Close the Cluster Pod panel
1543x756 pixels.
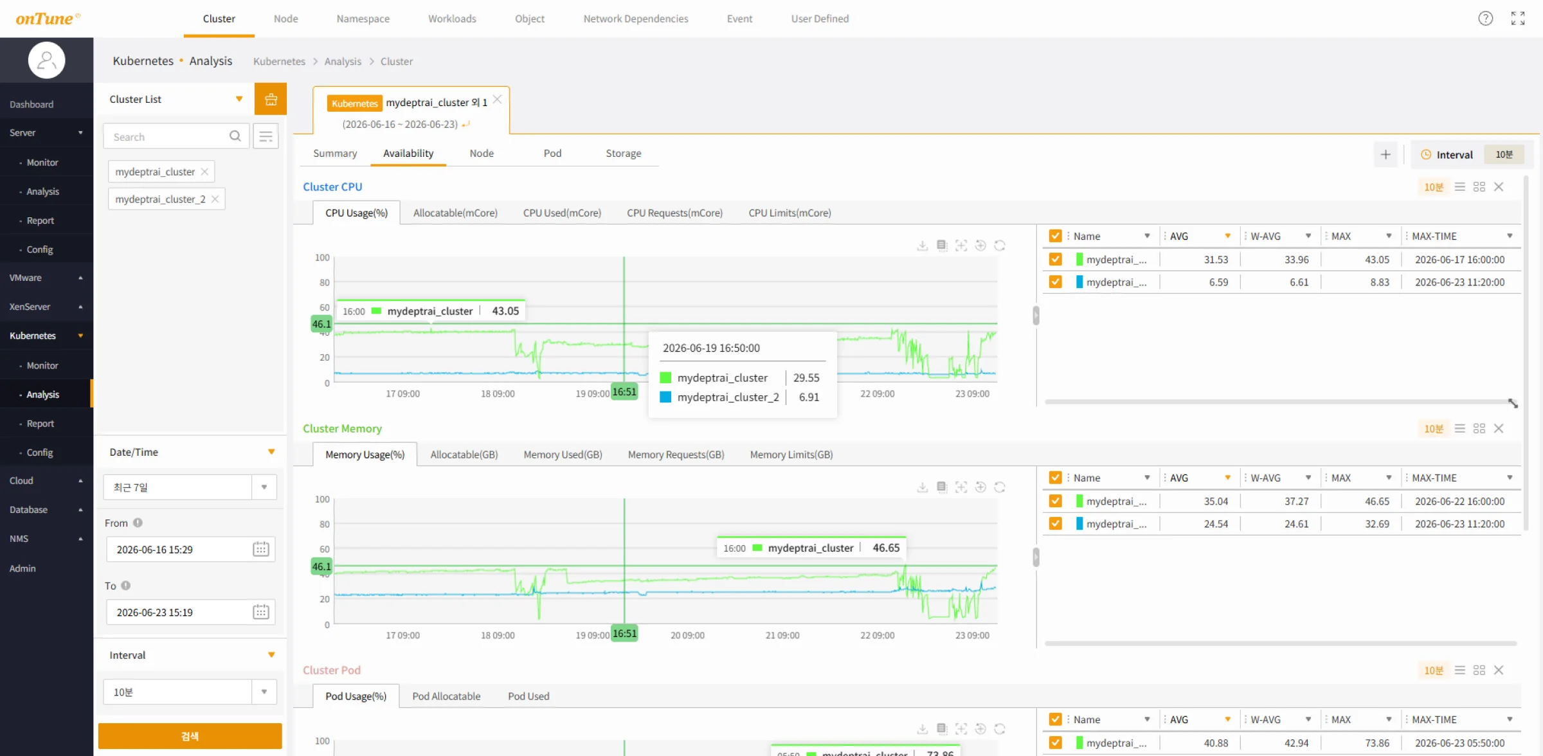point(1499,670)
